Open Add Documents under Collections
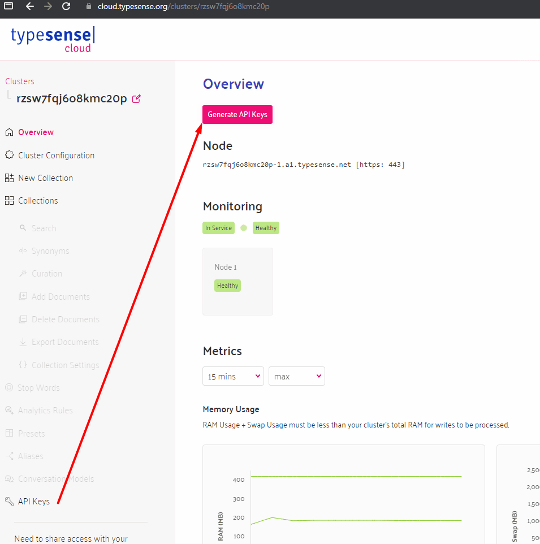The image size is (540, 544). (61, 297)
